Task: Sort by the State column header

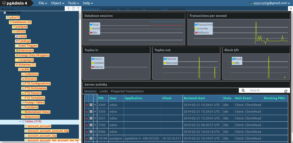Action: click(x=228, y=98)
